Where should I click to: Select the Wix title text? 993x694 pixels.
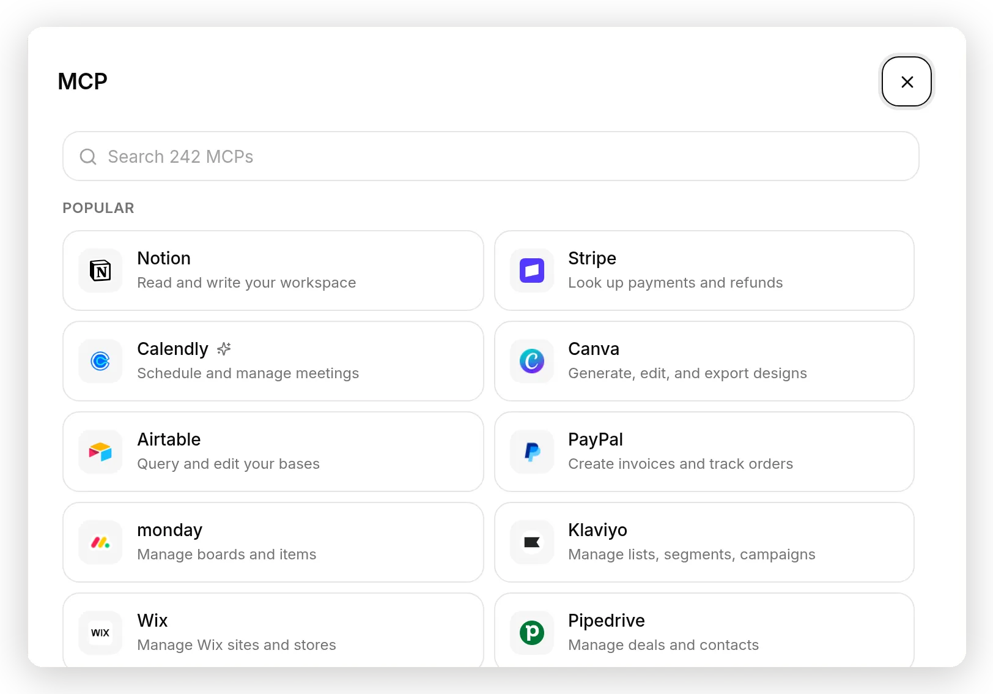click(152, 621)
